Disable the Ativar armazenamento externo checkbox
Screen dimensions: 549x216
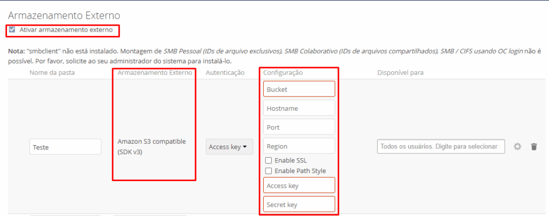click(12, 30)
